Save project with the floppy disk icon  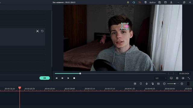[x=160, y=2]
